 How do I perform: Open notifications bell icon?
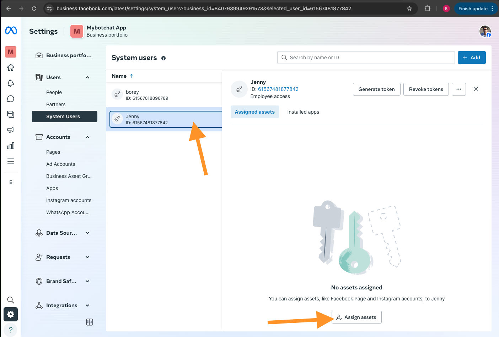point(11,83)
